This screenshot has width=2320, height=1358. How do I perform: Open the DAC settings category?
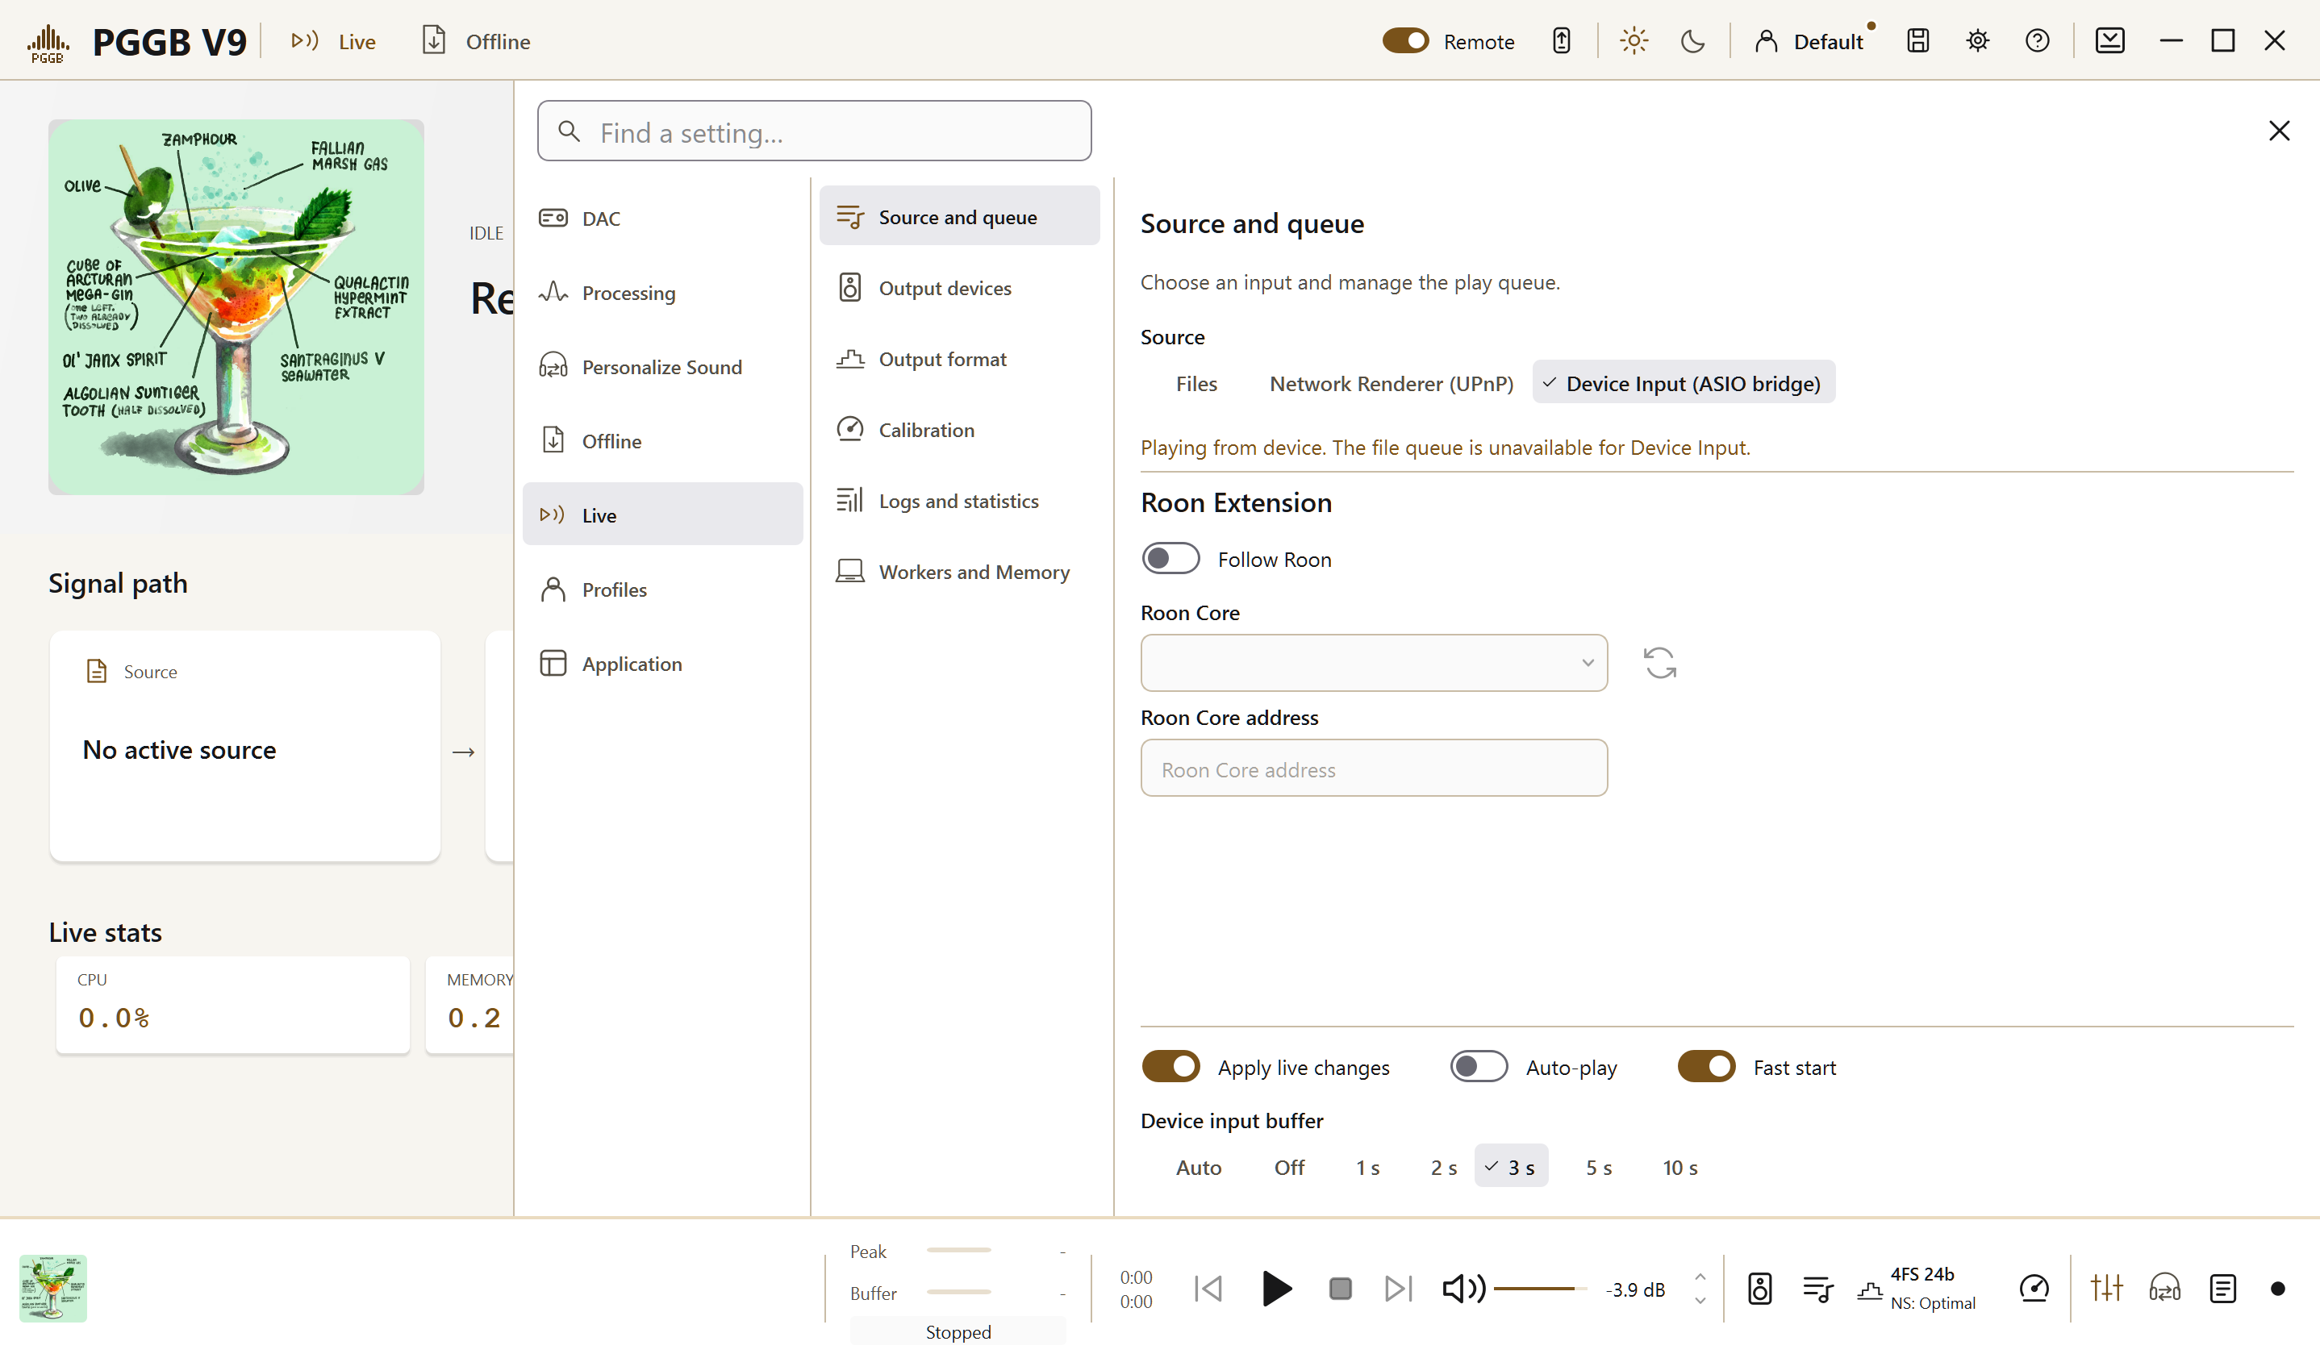click(x=663, y=218)
